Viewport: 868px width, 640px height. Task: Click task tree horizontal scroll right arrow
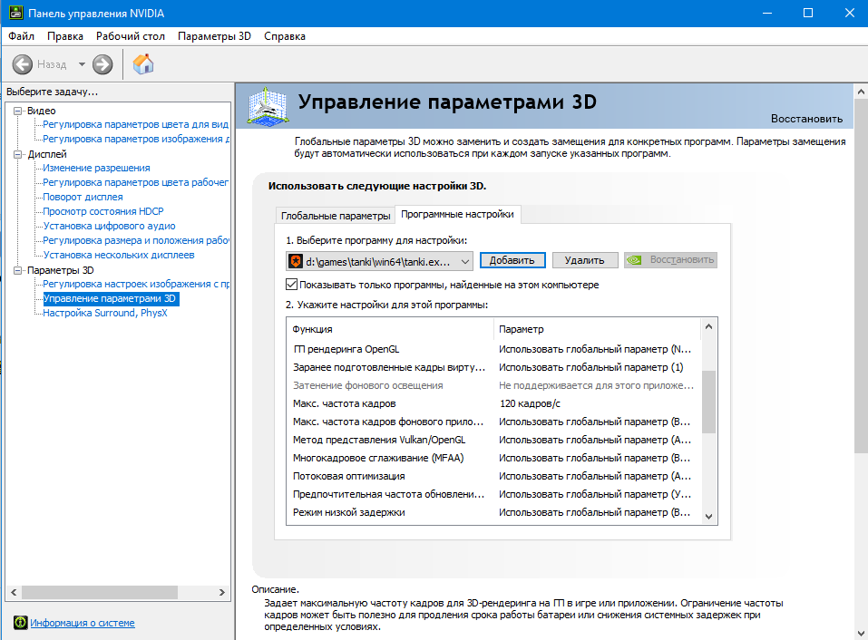click(x=222, y=593)
